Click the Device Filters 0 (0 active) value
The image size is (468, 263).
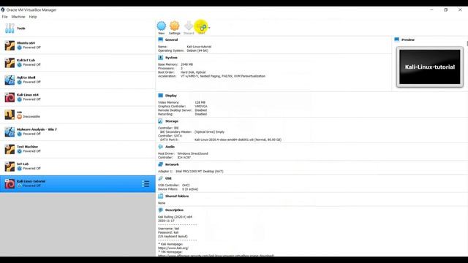pyautogui.click(x=190, y=189)
